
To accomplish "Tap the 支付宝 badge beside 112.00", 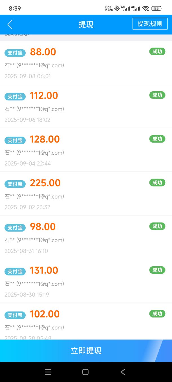I will 15,96.
